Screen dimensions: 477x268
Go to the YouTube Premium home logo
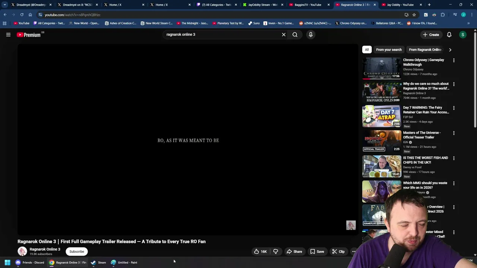click(29, 35)
